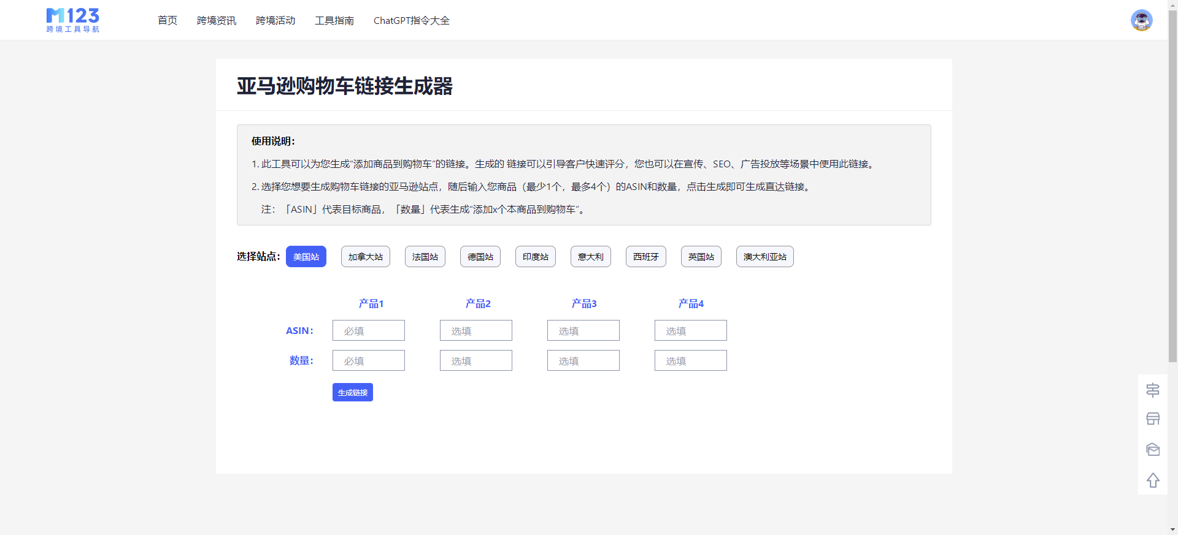Click the 选择站点: label

pyautogui.click(x=258, y=256)
